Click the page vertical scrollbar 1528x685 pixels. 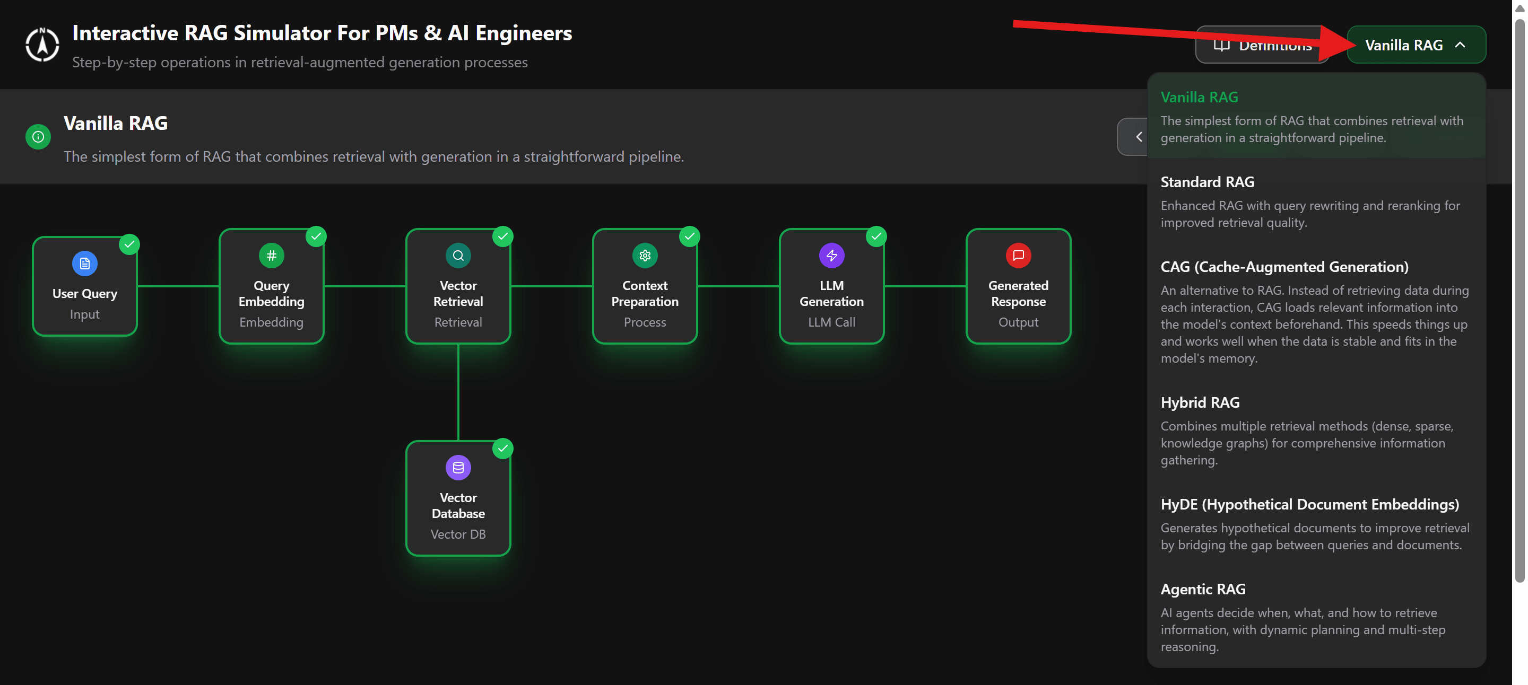click(x=1519, y=296)
